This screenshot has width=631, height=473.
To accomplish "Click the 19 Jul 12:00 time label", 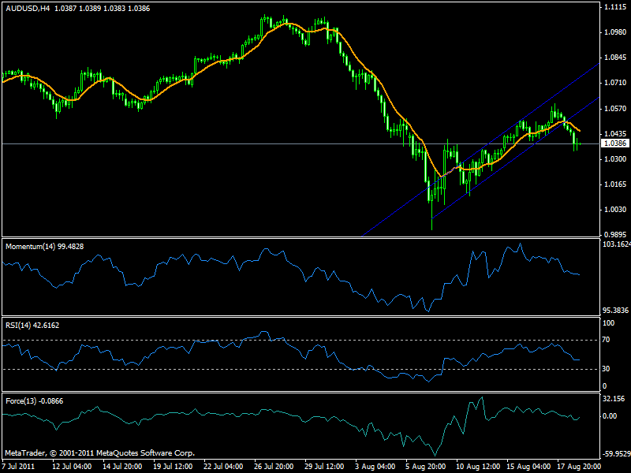I will click(x=173, y=467).
